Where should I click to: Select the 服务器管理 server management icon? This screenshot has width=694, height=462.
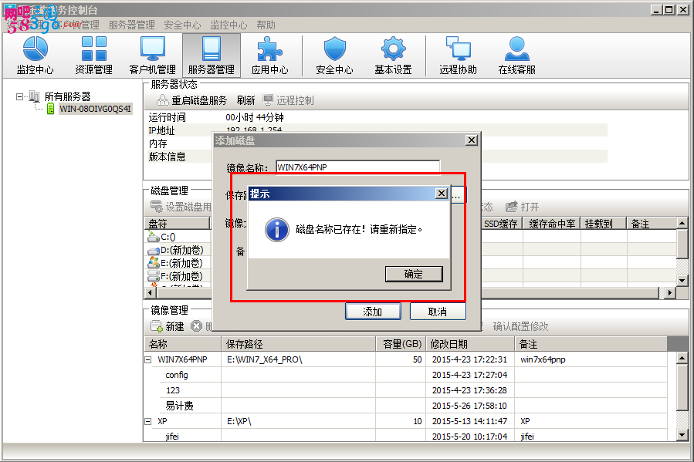211,56
